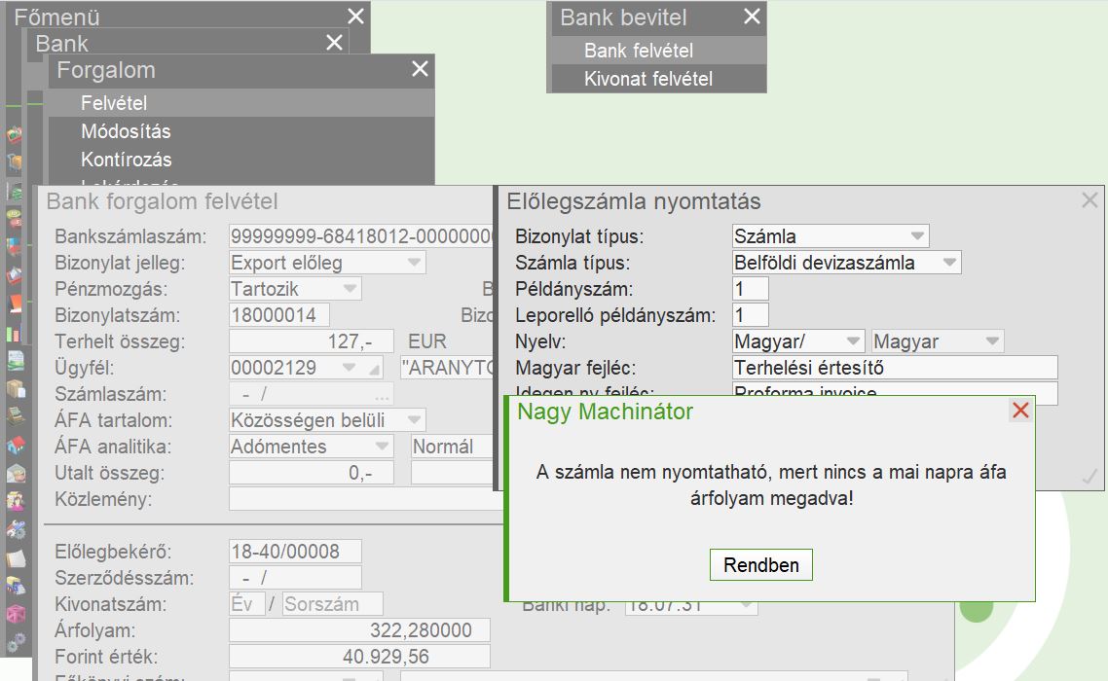Choose Kivonat felvétel in the Bank bevitel menu

click(658, 79)
